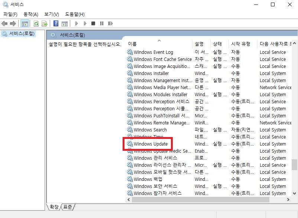Click the 서비스 window title icon
This screenshot has height=218, width=298.
tap(6, 4)
